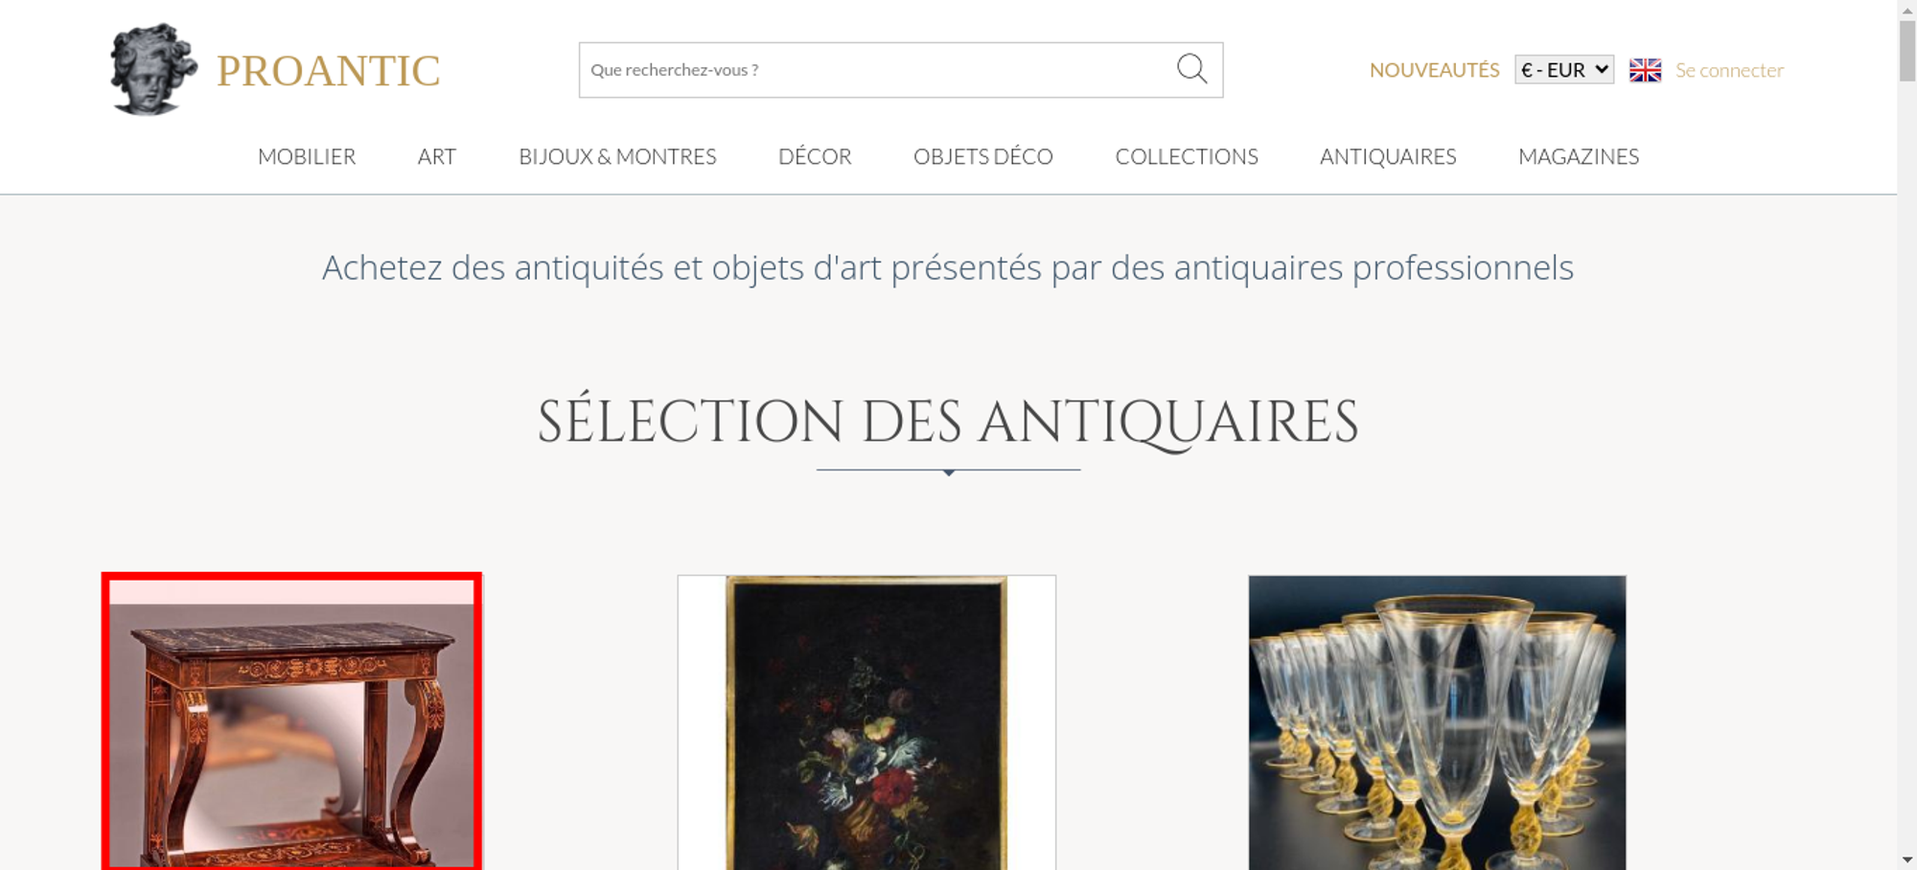Click the PROANTIC brand name text
Viewport: 1917px width, 870px height.
click(x=328, y=71)
